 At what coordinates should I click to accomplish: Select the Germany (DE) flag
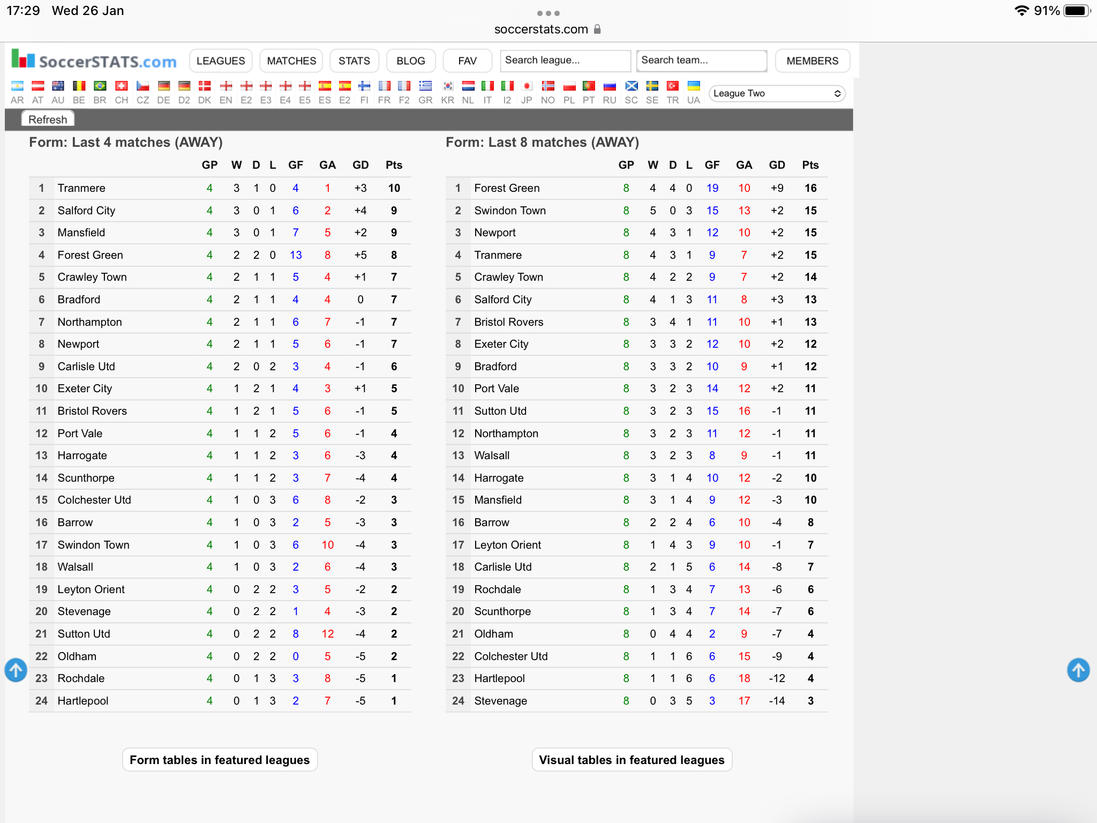coord(163,86)
